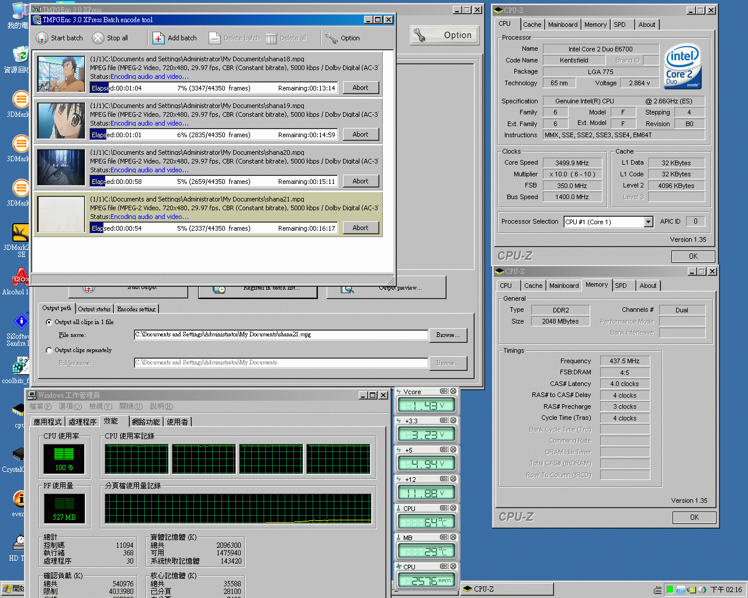Image resolution: width=748 pixels, height=598 pixels.
Task: Switch to Cache tab in upper CPU-Z
Action: [x=532, y=25]
